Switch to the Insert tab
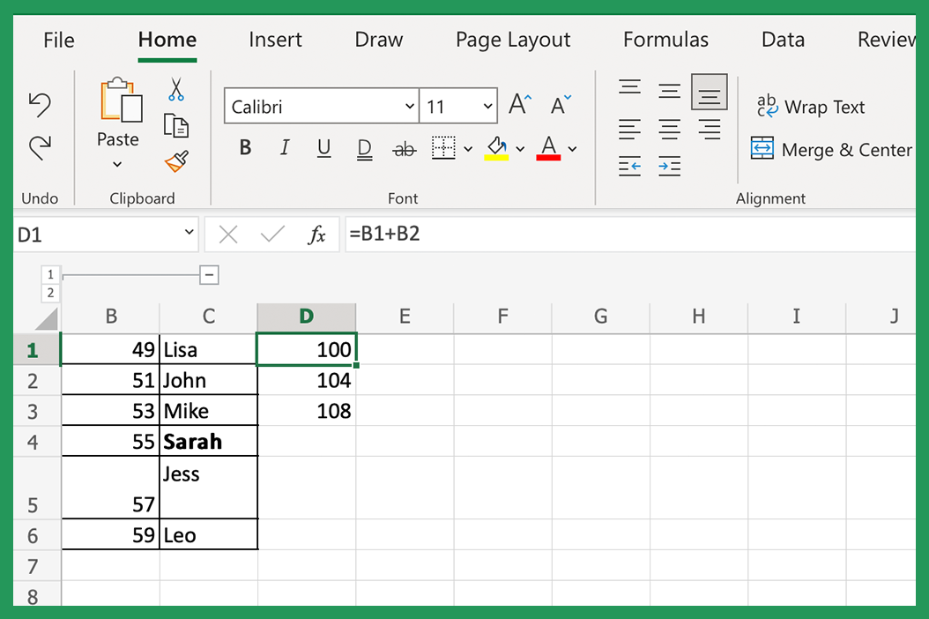 pos(275,40)
